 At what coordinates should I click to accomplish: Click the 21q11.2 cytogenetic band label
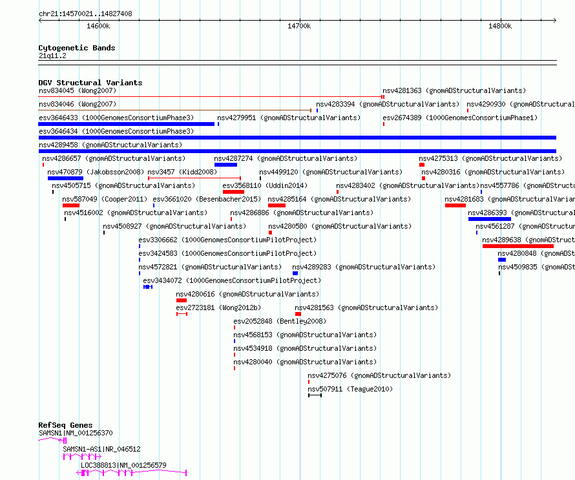pyautogui.click(x=52, y=56)
